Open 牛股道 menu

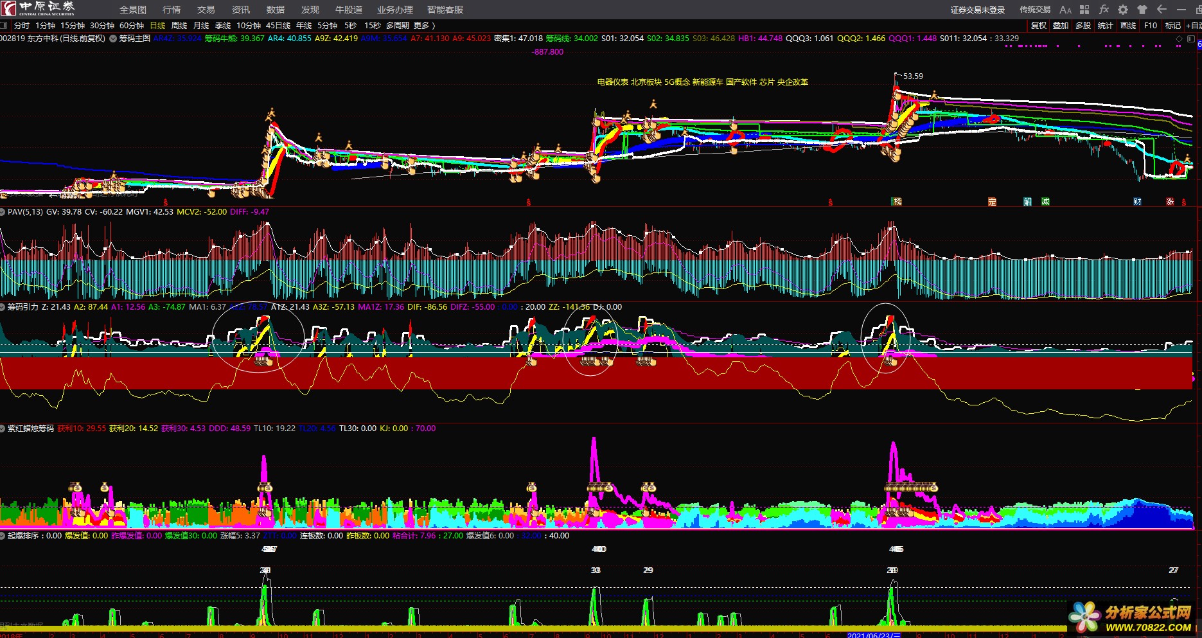click(349, 10)
